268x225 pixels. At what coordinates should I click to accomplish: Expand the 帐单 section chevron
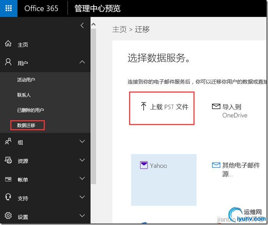click(82, 178)
